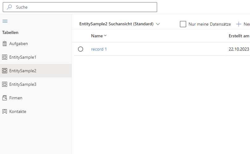
Task: Enable Nur meine Datensätze checkbox
Action: [183, 24]
